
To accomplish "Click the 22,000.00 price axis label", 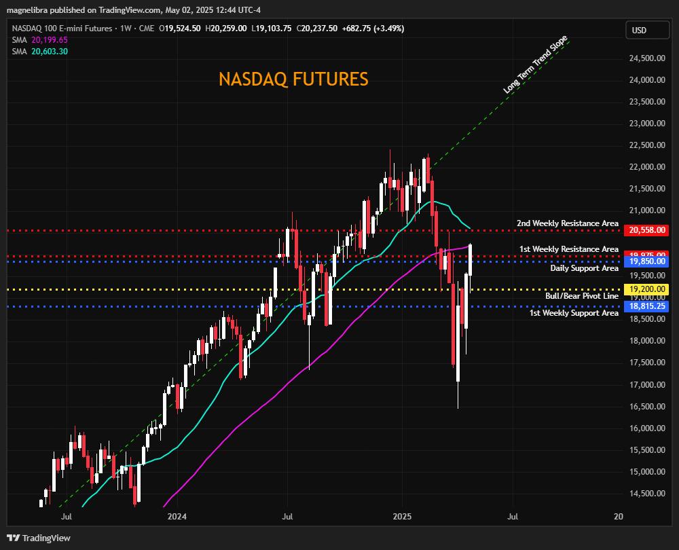I will tap(647, 167).
